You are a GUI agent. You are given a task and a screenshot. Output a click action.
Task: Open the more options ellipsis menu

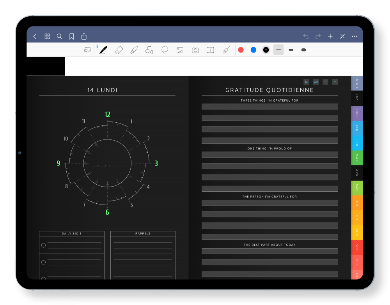[x=355, y=37]
